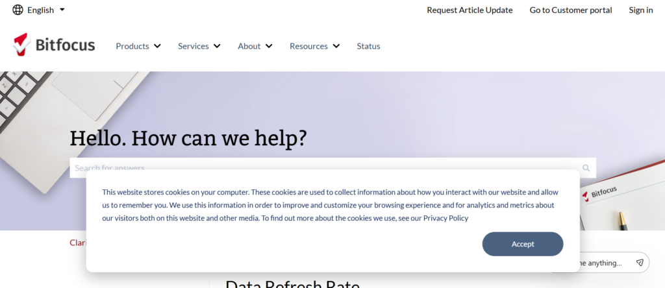665x288 pixels.
Task: Click the search magnifier icon
Action: [586, 168]
